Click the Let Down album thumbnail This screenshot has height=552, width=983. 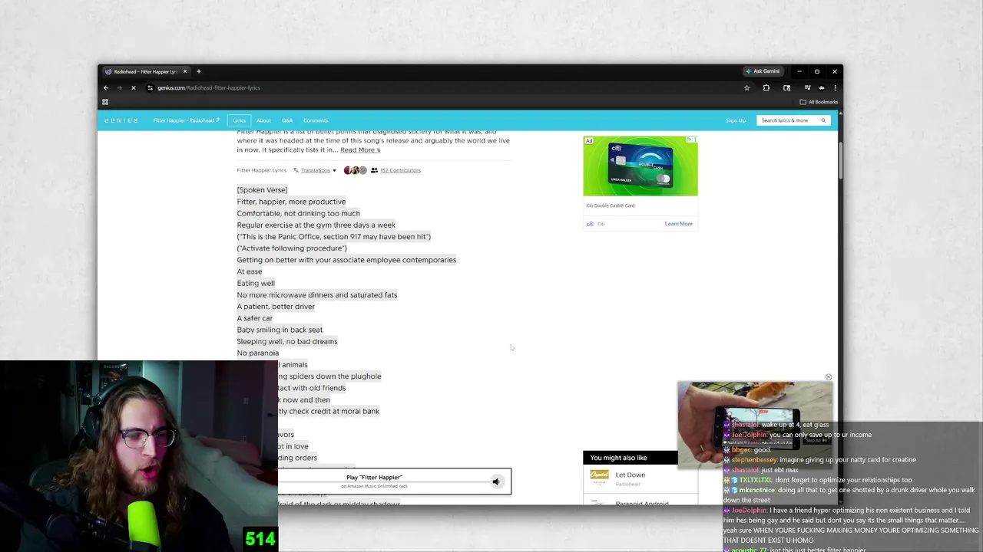point(599,478)
